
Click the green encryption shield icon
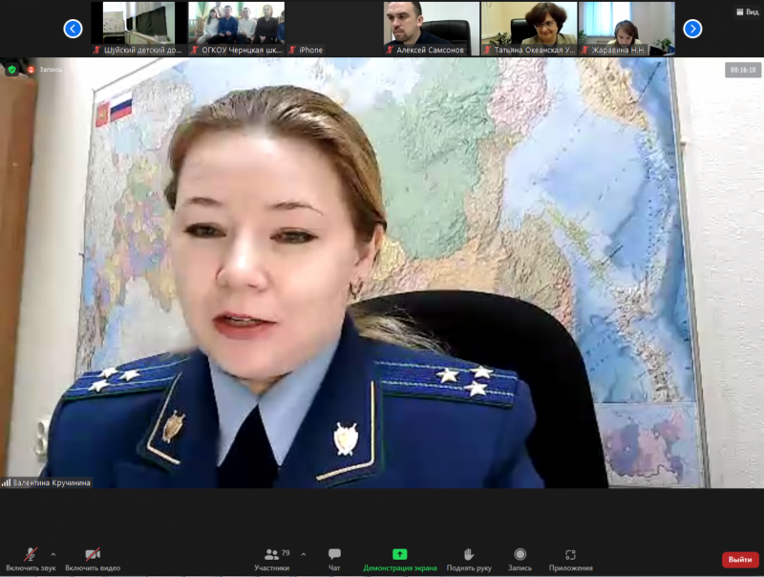[12, 70]
